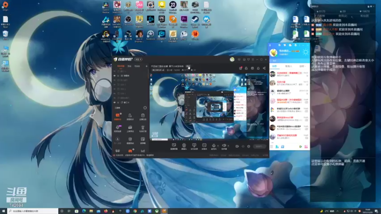Add a new scene with plus button
Screen dimensions: 381x214
(146, 66)
